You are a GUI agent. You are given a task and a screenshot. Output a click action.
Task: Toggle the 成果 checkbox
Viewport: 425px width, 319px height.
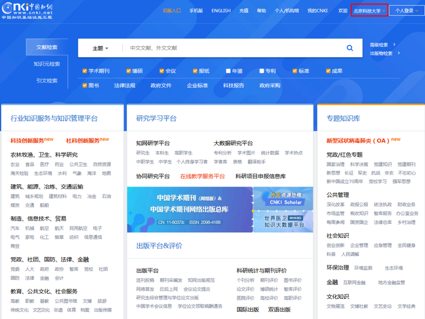[x=328, y=71]
